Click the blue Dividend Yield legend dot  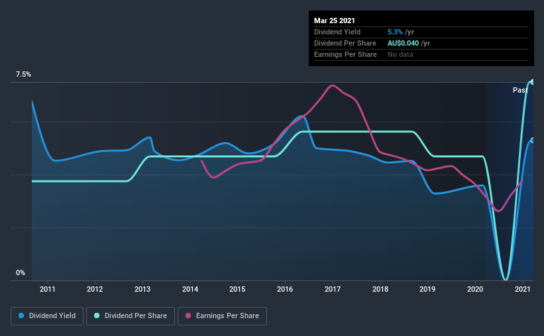click(x=21, y=315)
